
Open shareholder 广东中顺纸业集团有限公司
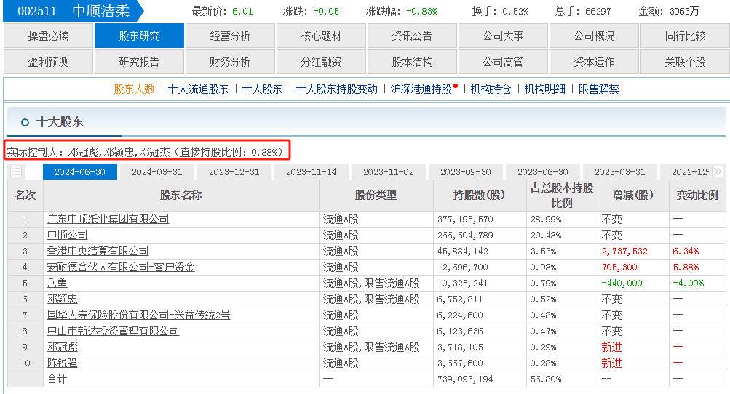pos(108,219)
